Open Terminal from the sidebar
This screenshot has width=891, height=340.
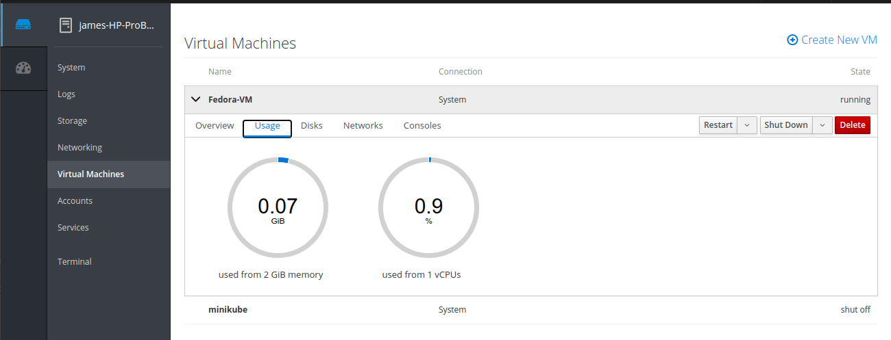[x=75, y=262]
